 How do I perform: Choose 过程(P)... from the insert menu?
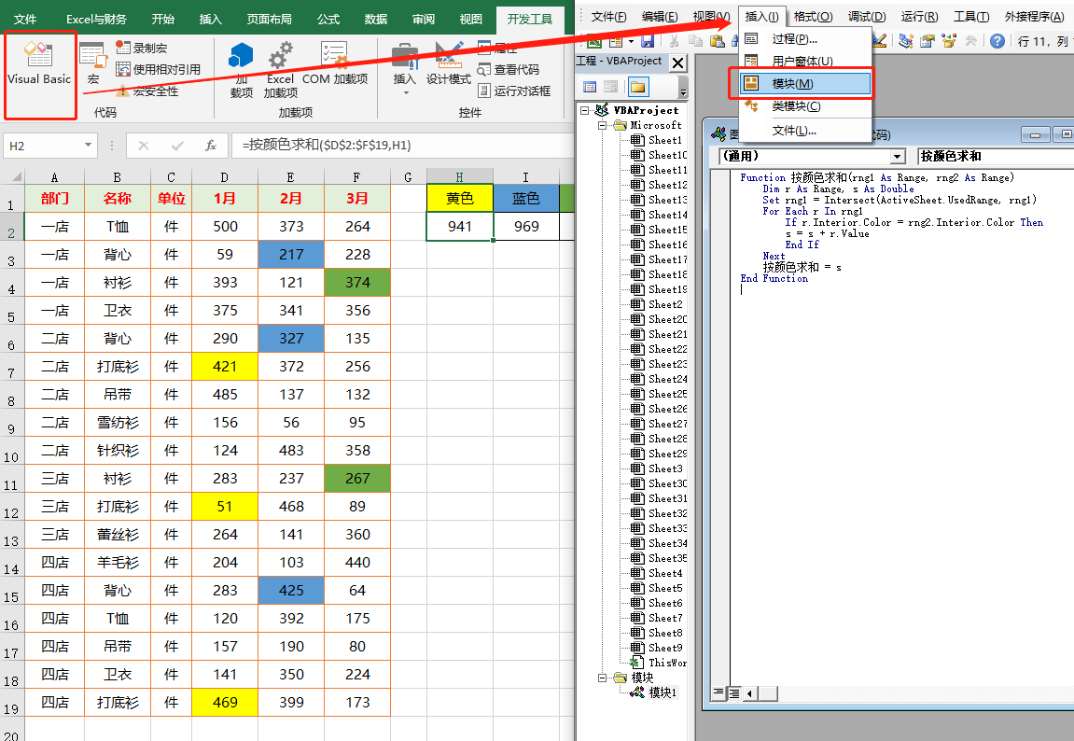(x=804, y=39)
